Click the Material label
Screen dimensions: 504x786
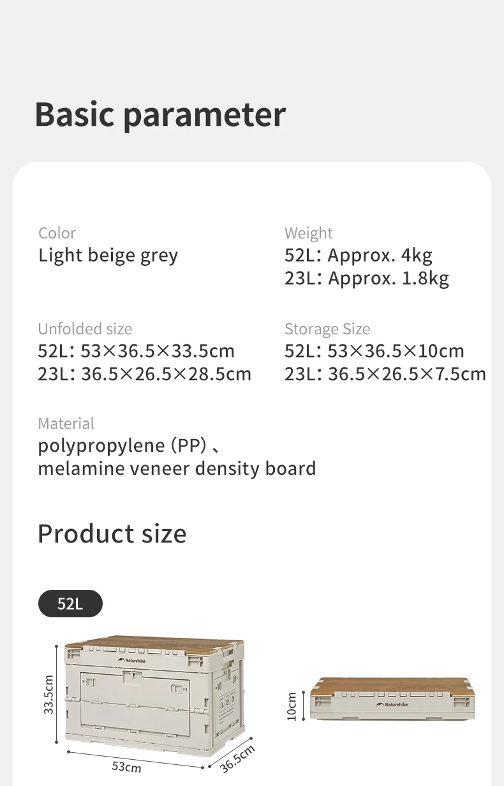(66, 424)
